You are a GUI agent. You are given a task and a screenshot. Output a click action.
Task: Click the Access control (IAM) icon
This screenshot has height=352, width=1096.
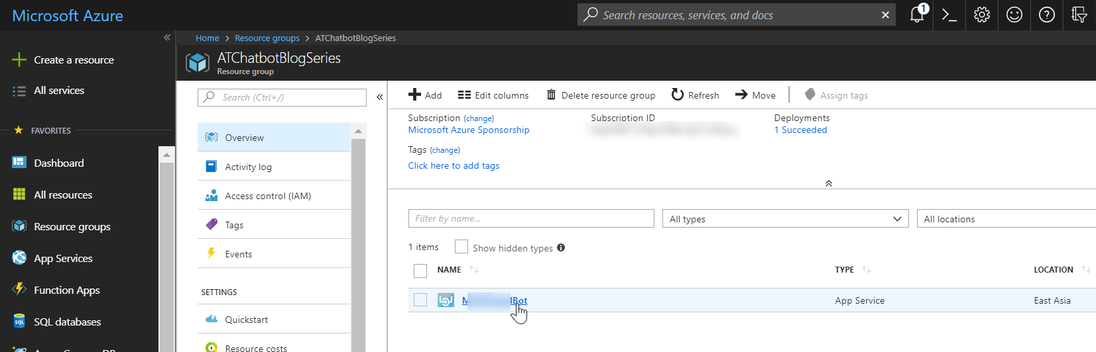(x=212, y=195)
